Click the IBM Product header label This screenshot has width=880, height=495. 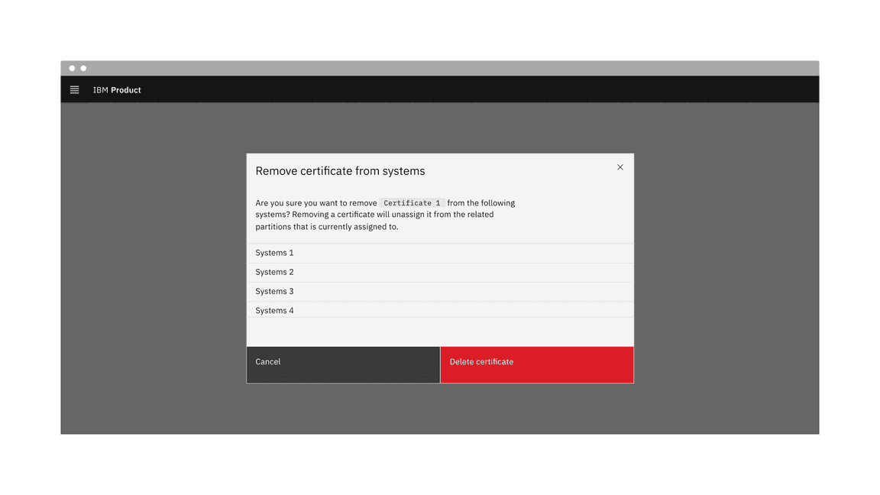click(x=116, y=89)
